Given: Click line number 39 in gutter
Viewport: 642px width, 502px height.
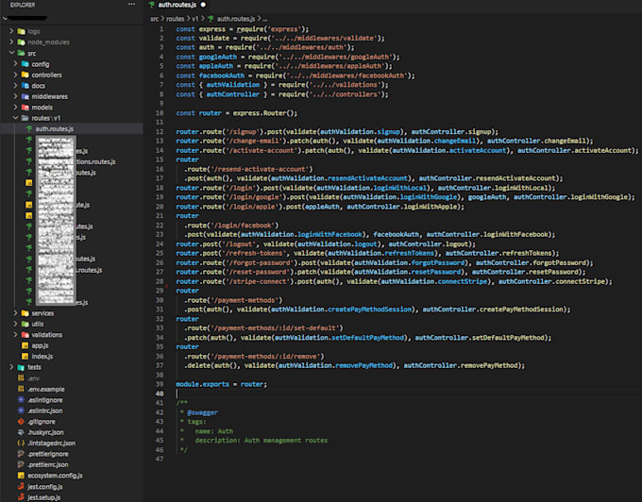Looking at the screenshot, I should click(x=160, y=384).
